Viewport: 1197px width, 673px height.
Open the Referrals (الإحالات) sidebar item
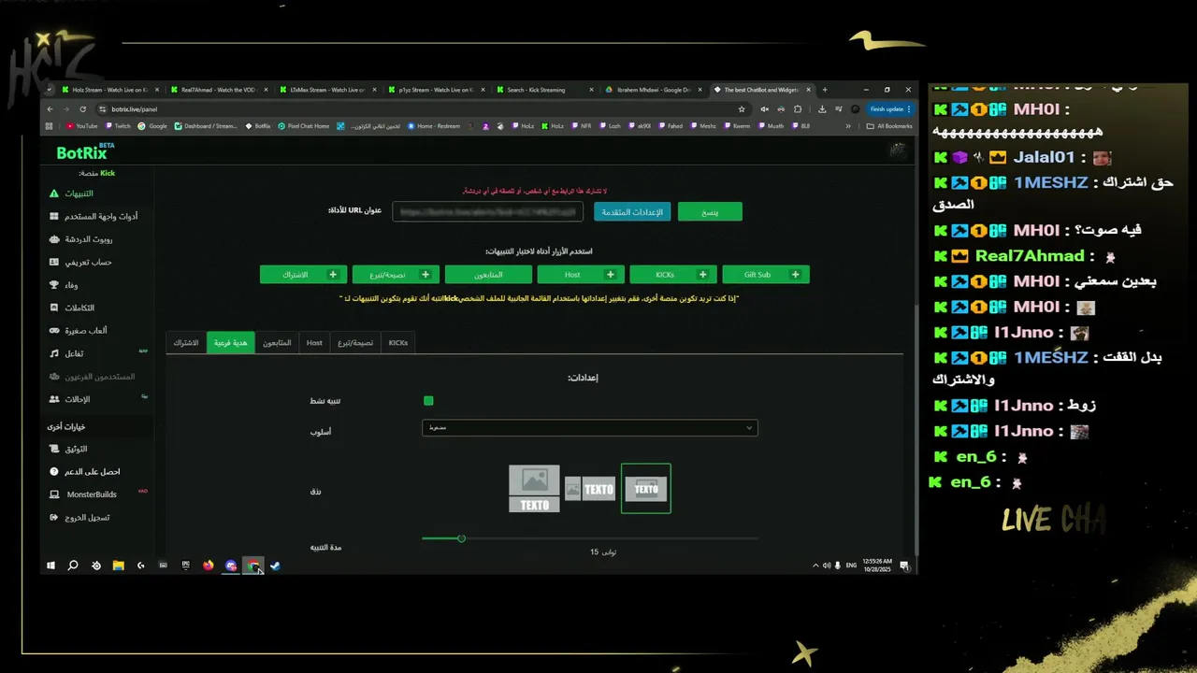pos(70,399)
